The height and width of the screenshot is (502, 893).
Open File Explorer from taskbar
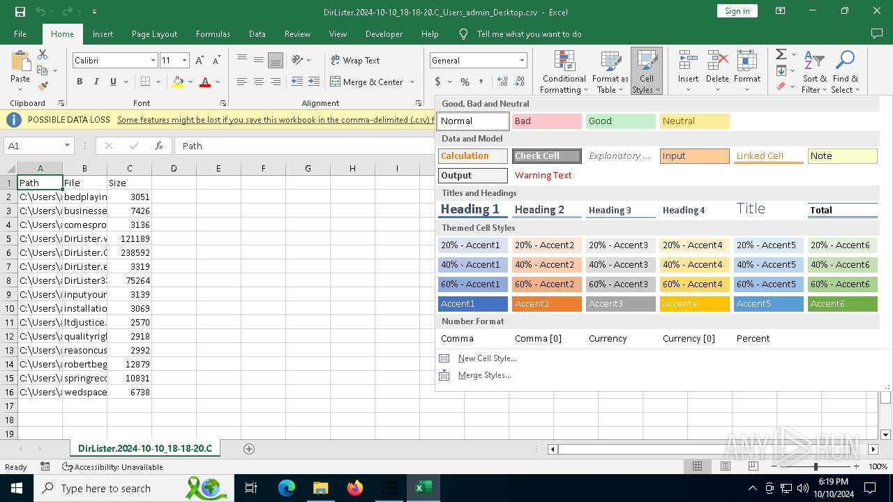(320, 488)
